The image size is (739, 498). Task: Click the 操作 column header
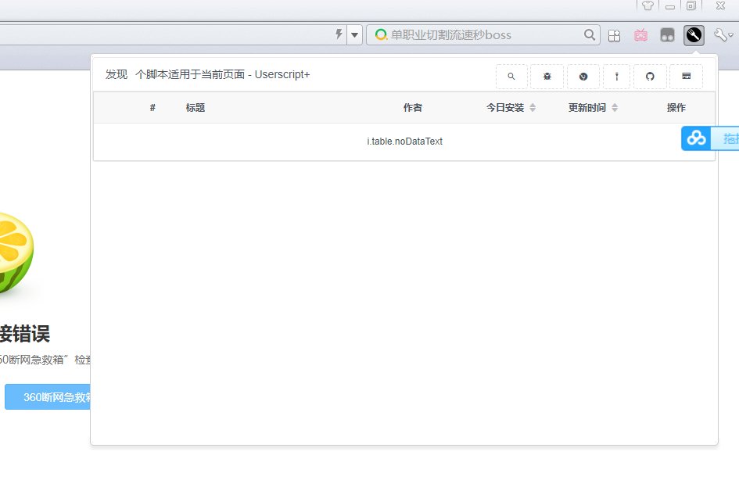click(x=676, y=107)
